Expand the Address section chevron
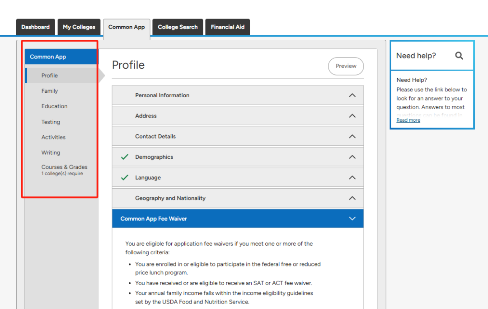Viewport: 488px width, 309px height. [x=352, y=116]
